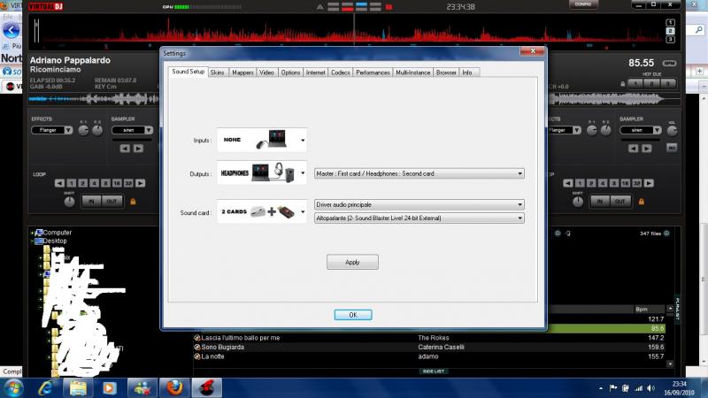Expand the Driver audio principale dropdown
The image size is (708, 398).
tap(419, 204)
